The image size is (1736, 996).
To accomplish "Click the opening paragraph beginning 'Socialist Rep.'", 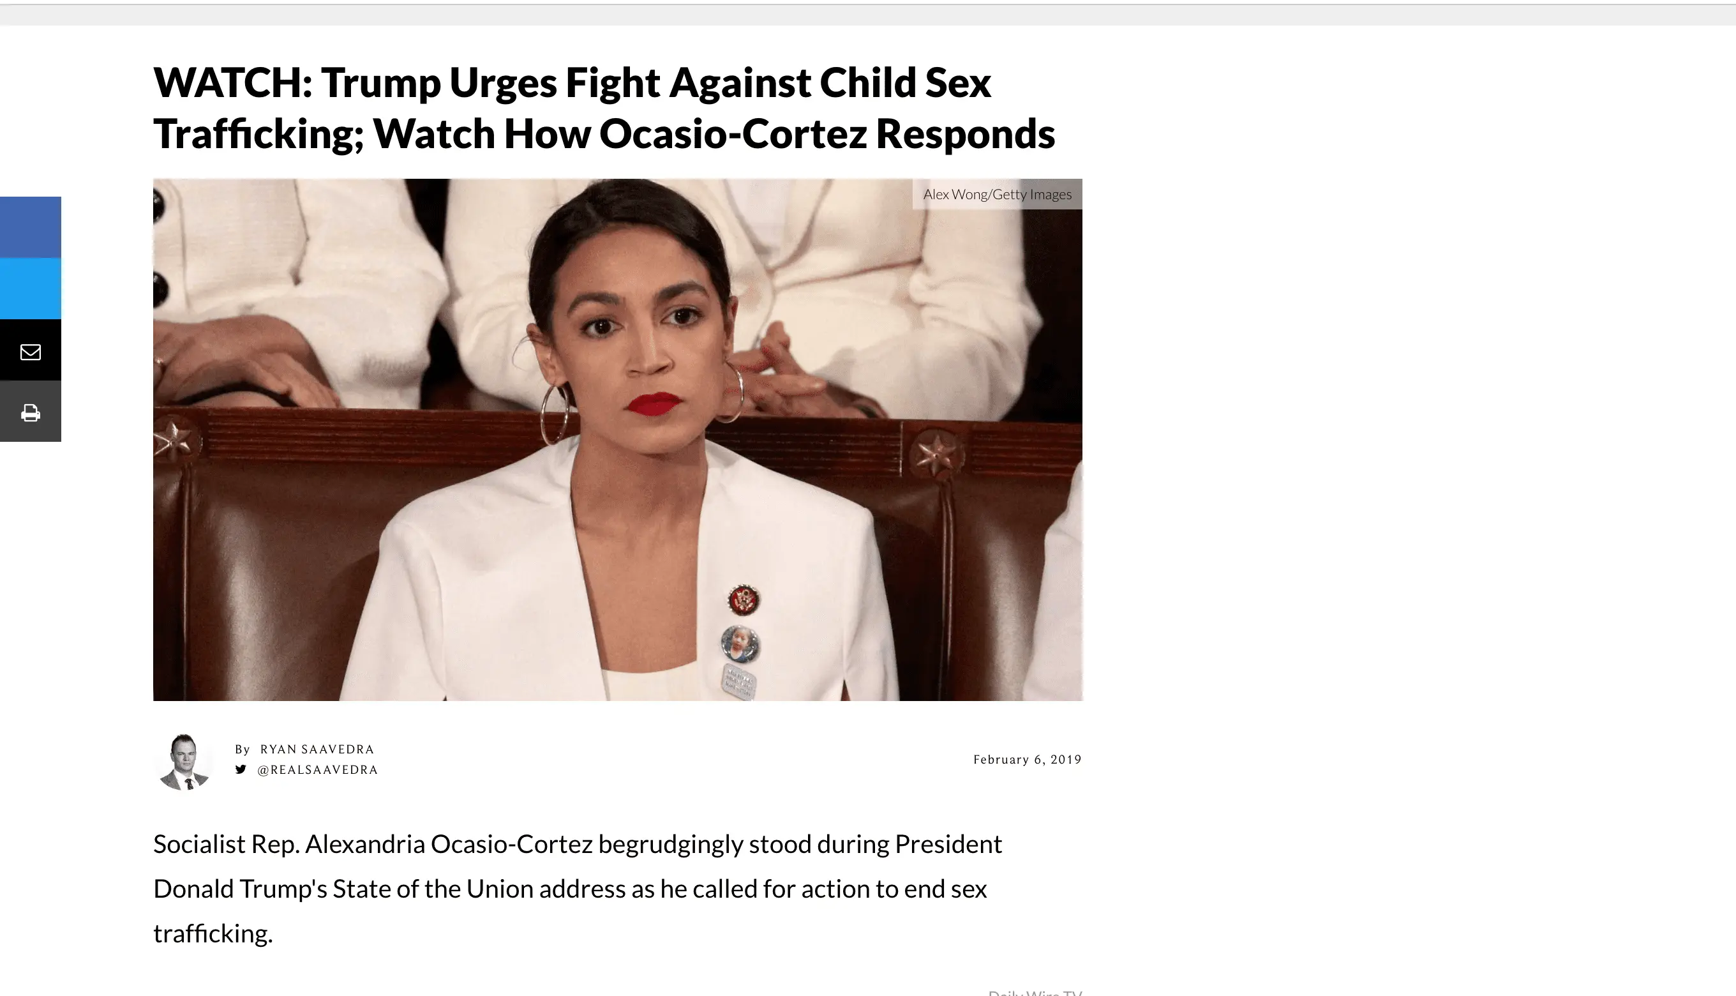I will click(x=578, y=888).
